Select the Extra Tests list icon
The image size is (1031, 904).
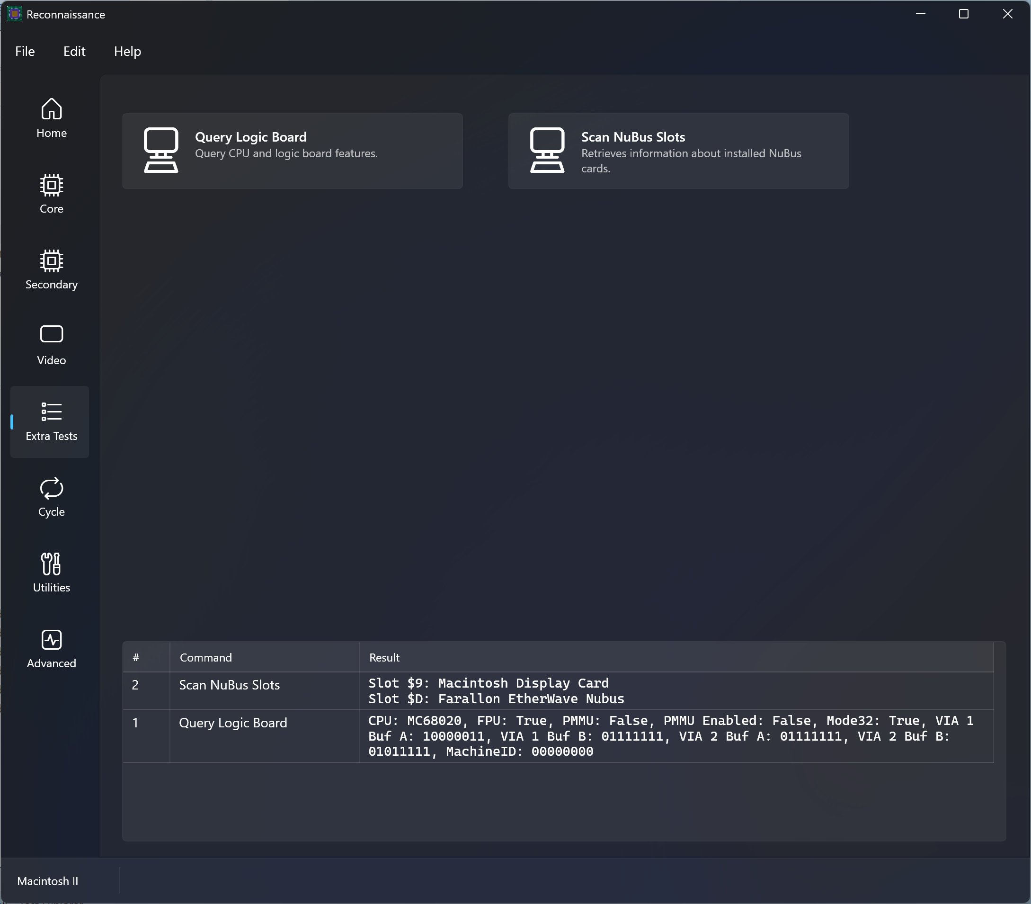(51, 412)
